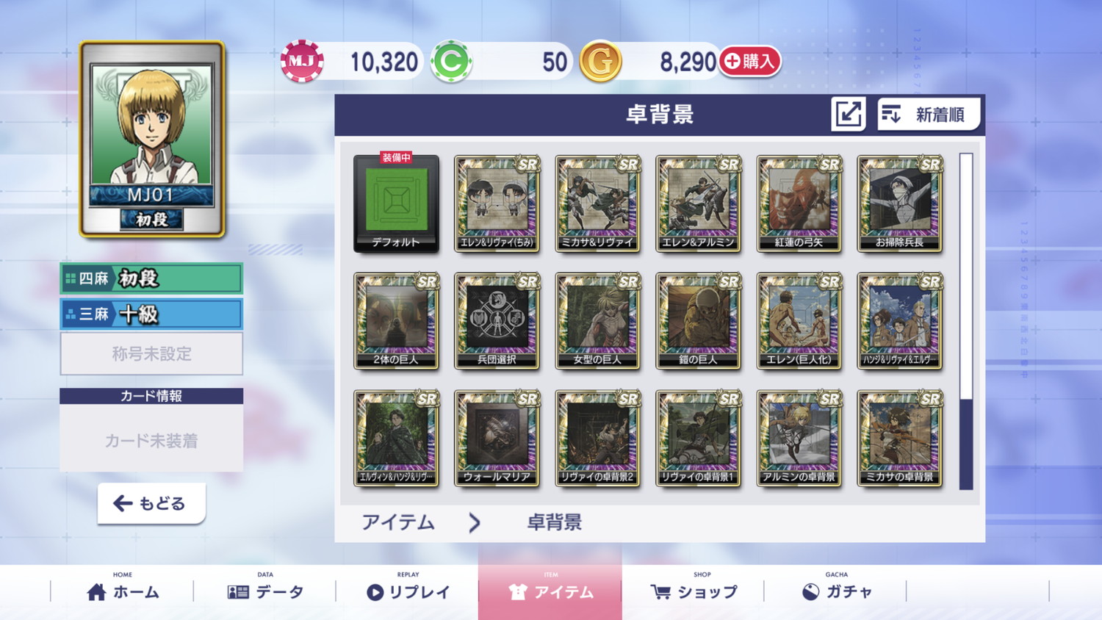Click the red 購入 purchase button
This screenshot has height=620, width=1102.
coord(750,61)
